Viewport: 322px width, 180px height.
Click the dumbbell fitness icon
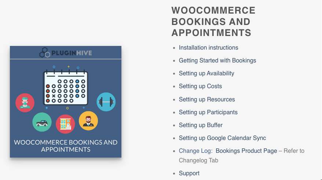(x=106, y=102)
